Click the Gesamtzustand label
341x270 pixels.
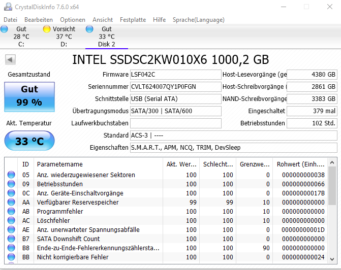[29, 75]
